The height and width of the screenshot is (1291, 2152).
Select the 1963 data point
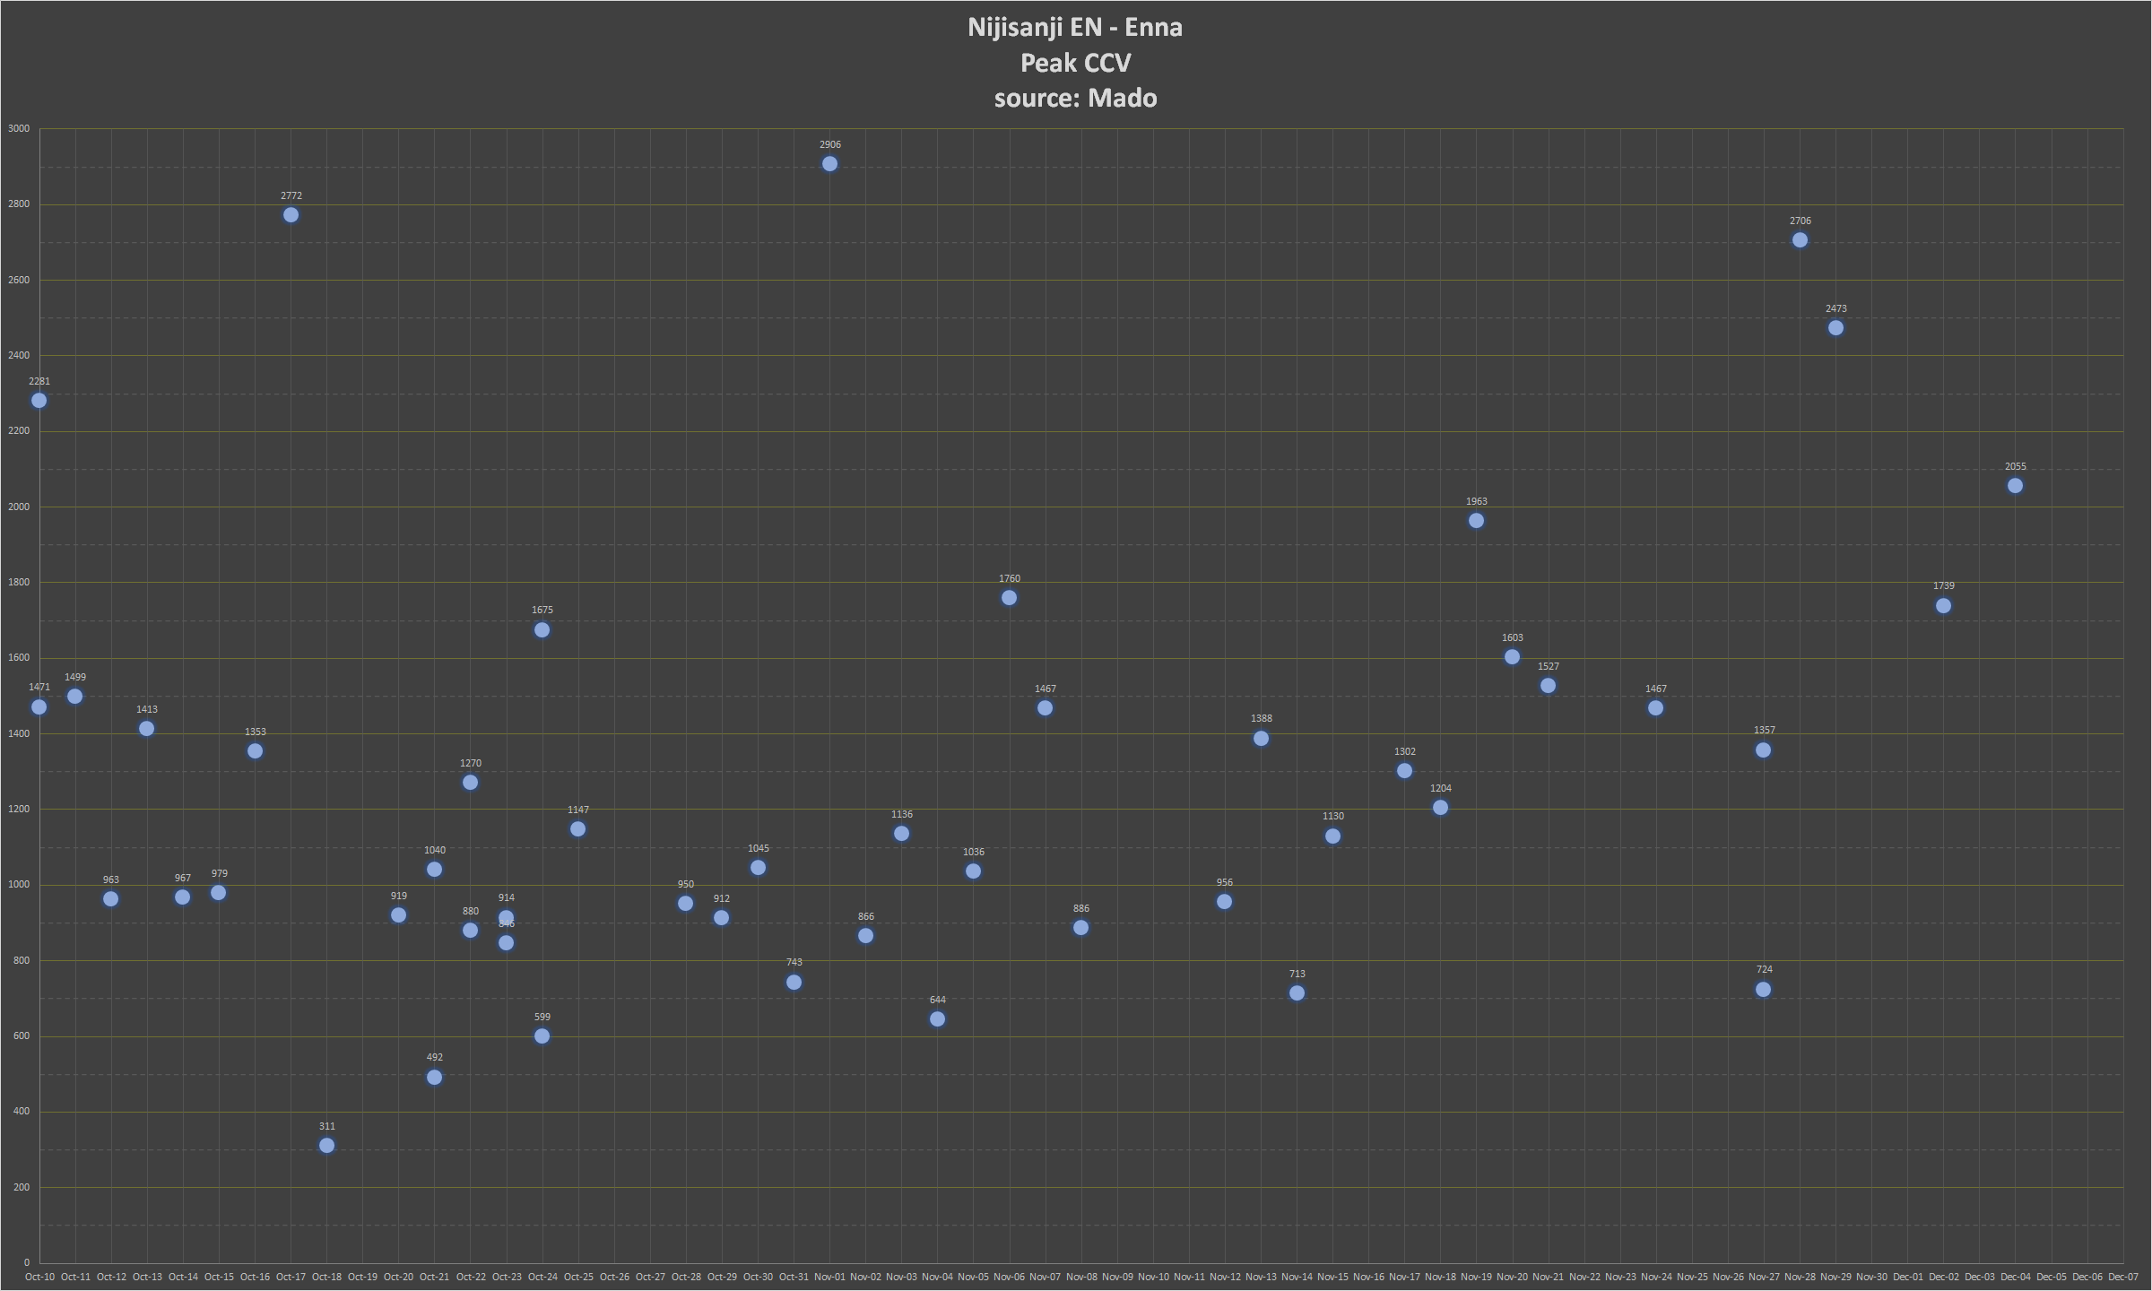(x=1476, y=521)
